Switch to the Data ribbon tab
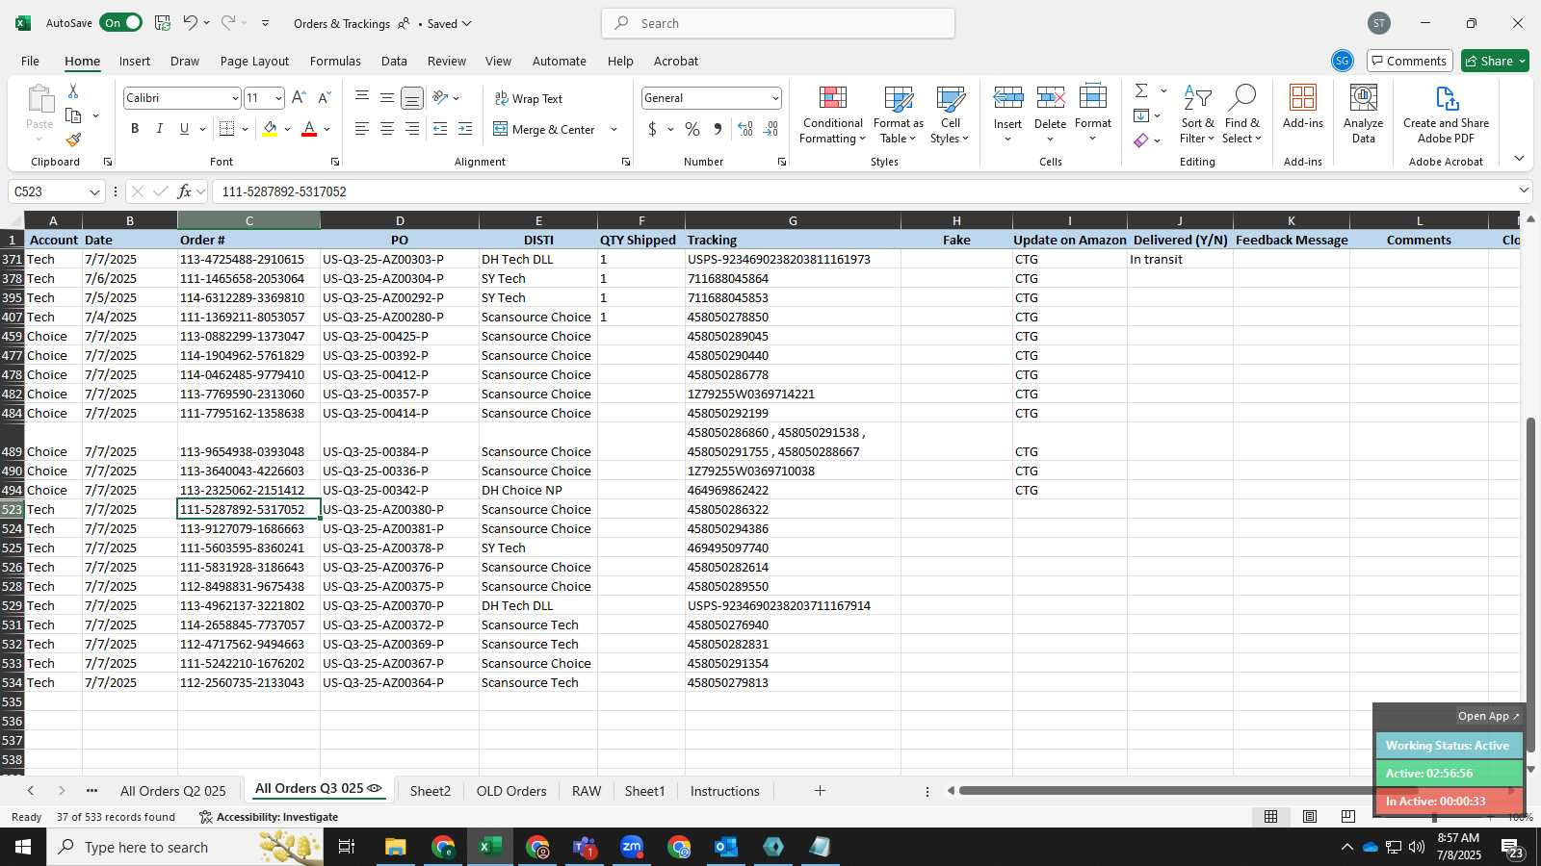The width and height of the screenshot is (1541, 866). pyautogui.click(x=394, y=61)
